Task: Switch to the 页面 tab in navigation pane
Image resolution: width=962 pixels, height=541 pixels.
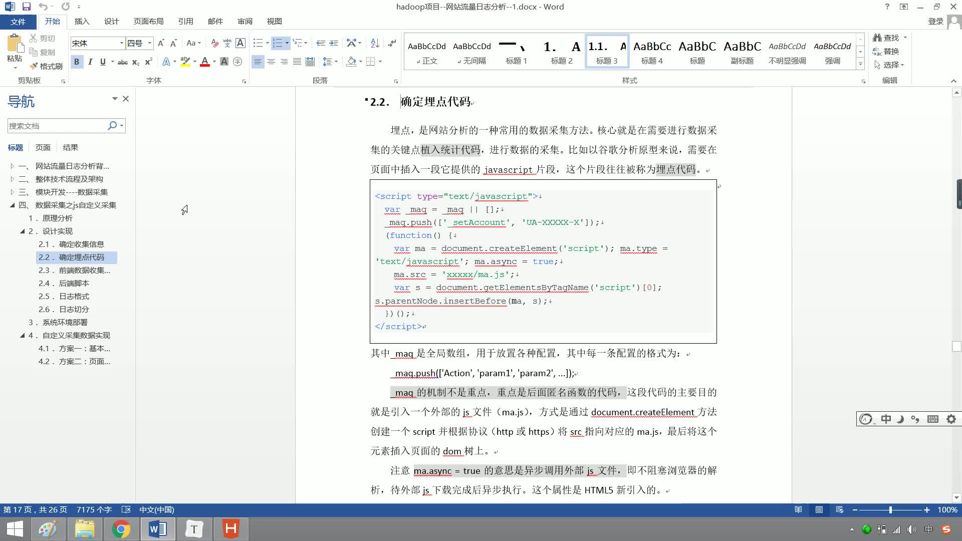Action: click(43, 147)
